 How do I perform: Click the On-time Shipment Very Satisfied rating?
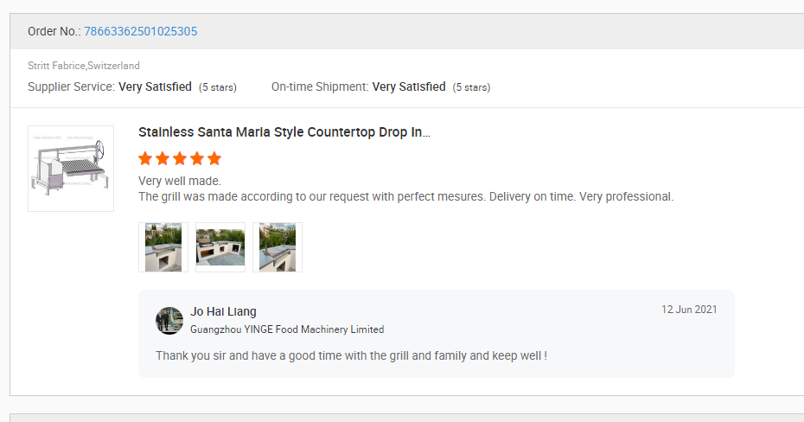(409, 86)
